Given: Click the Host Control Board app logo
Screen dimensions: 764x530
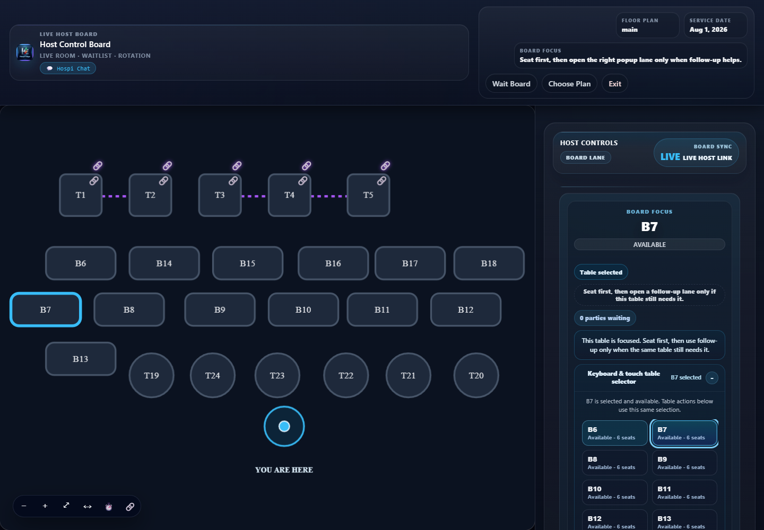Looking at the screenshot, I should (x=25, y=52).
